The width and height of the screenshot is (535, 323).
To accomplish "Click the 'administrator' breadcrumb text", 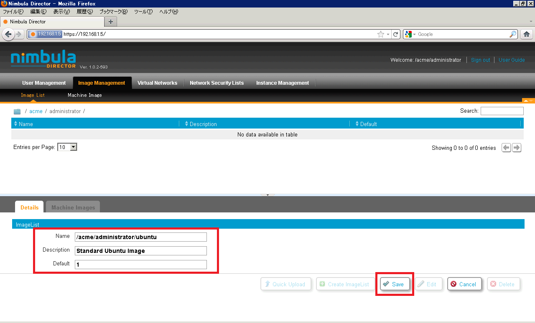I will point(65,111).
